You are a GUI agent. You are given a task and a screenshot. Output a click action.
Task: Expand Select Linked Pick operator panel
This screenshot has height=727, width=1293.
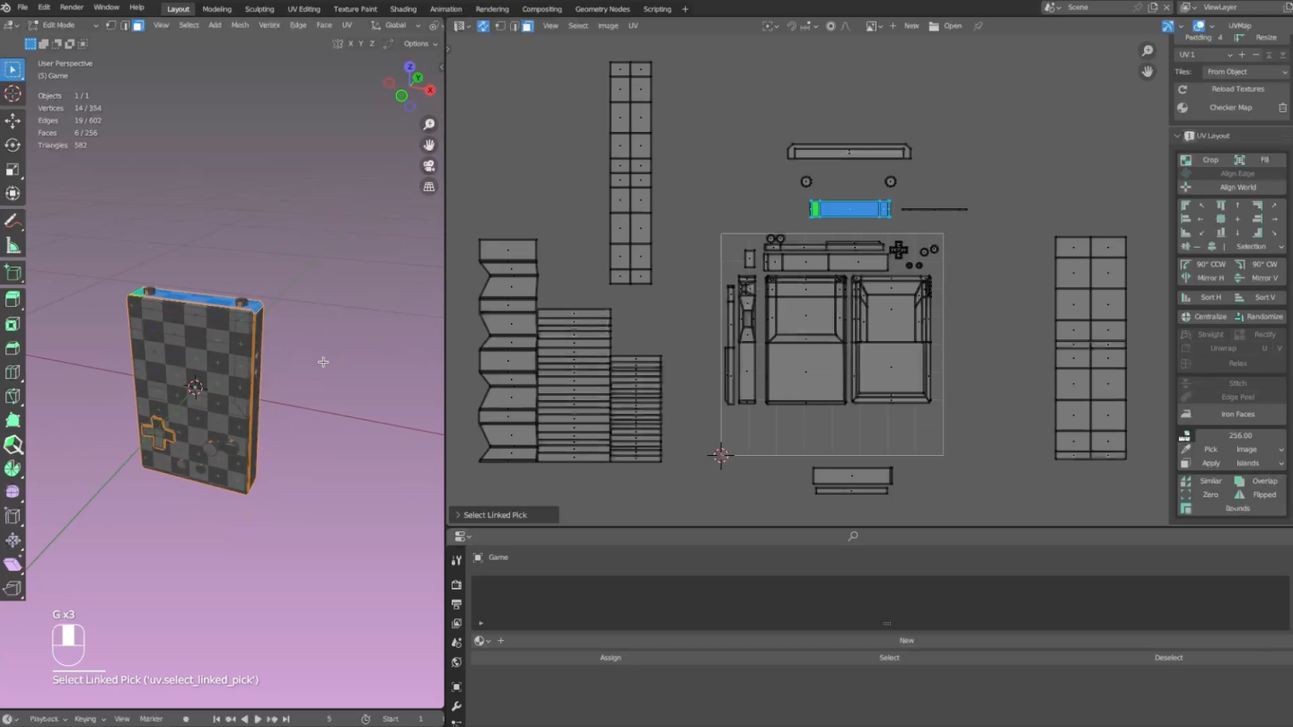point(503,515)
